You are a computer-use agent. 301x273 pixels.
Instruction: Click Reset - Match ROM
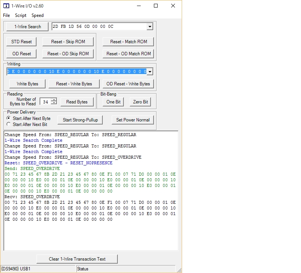coord(128,42)
